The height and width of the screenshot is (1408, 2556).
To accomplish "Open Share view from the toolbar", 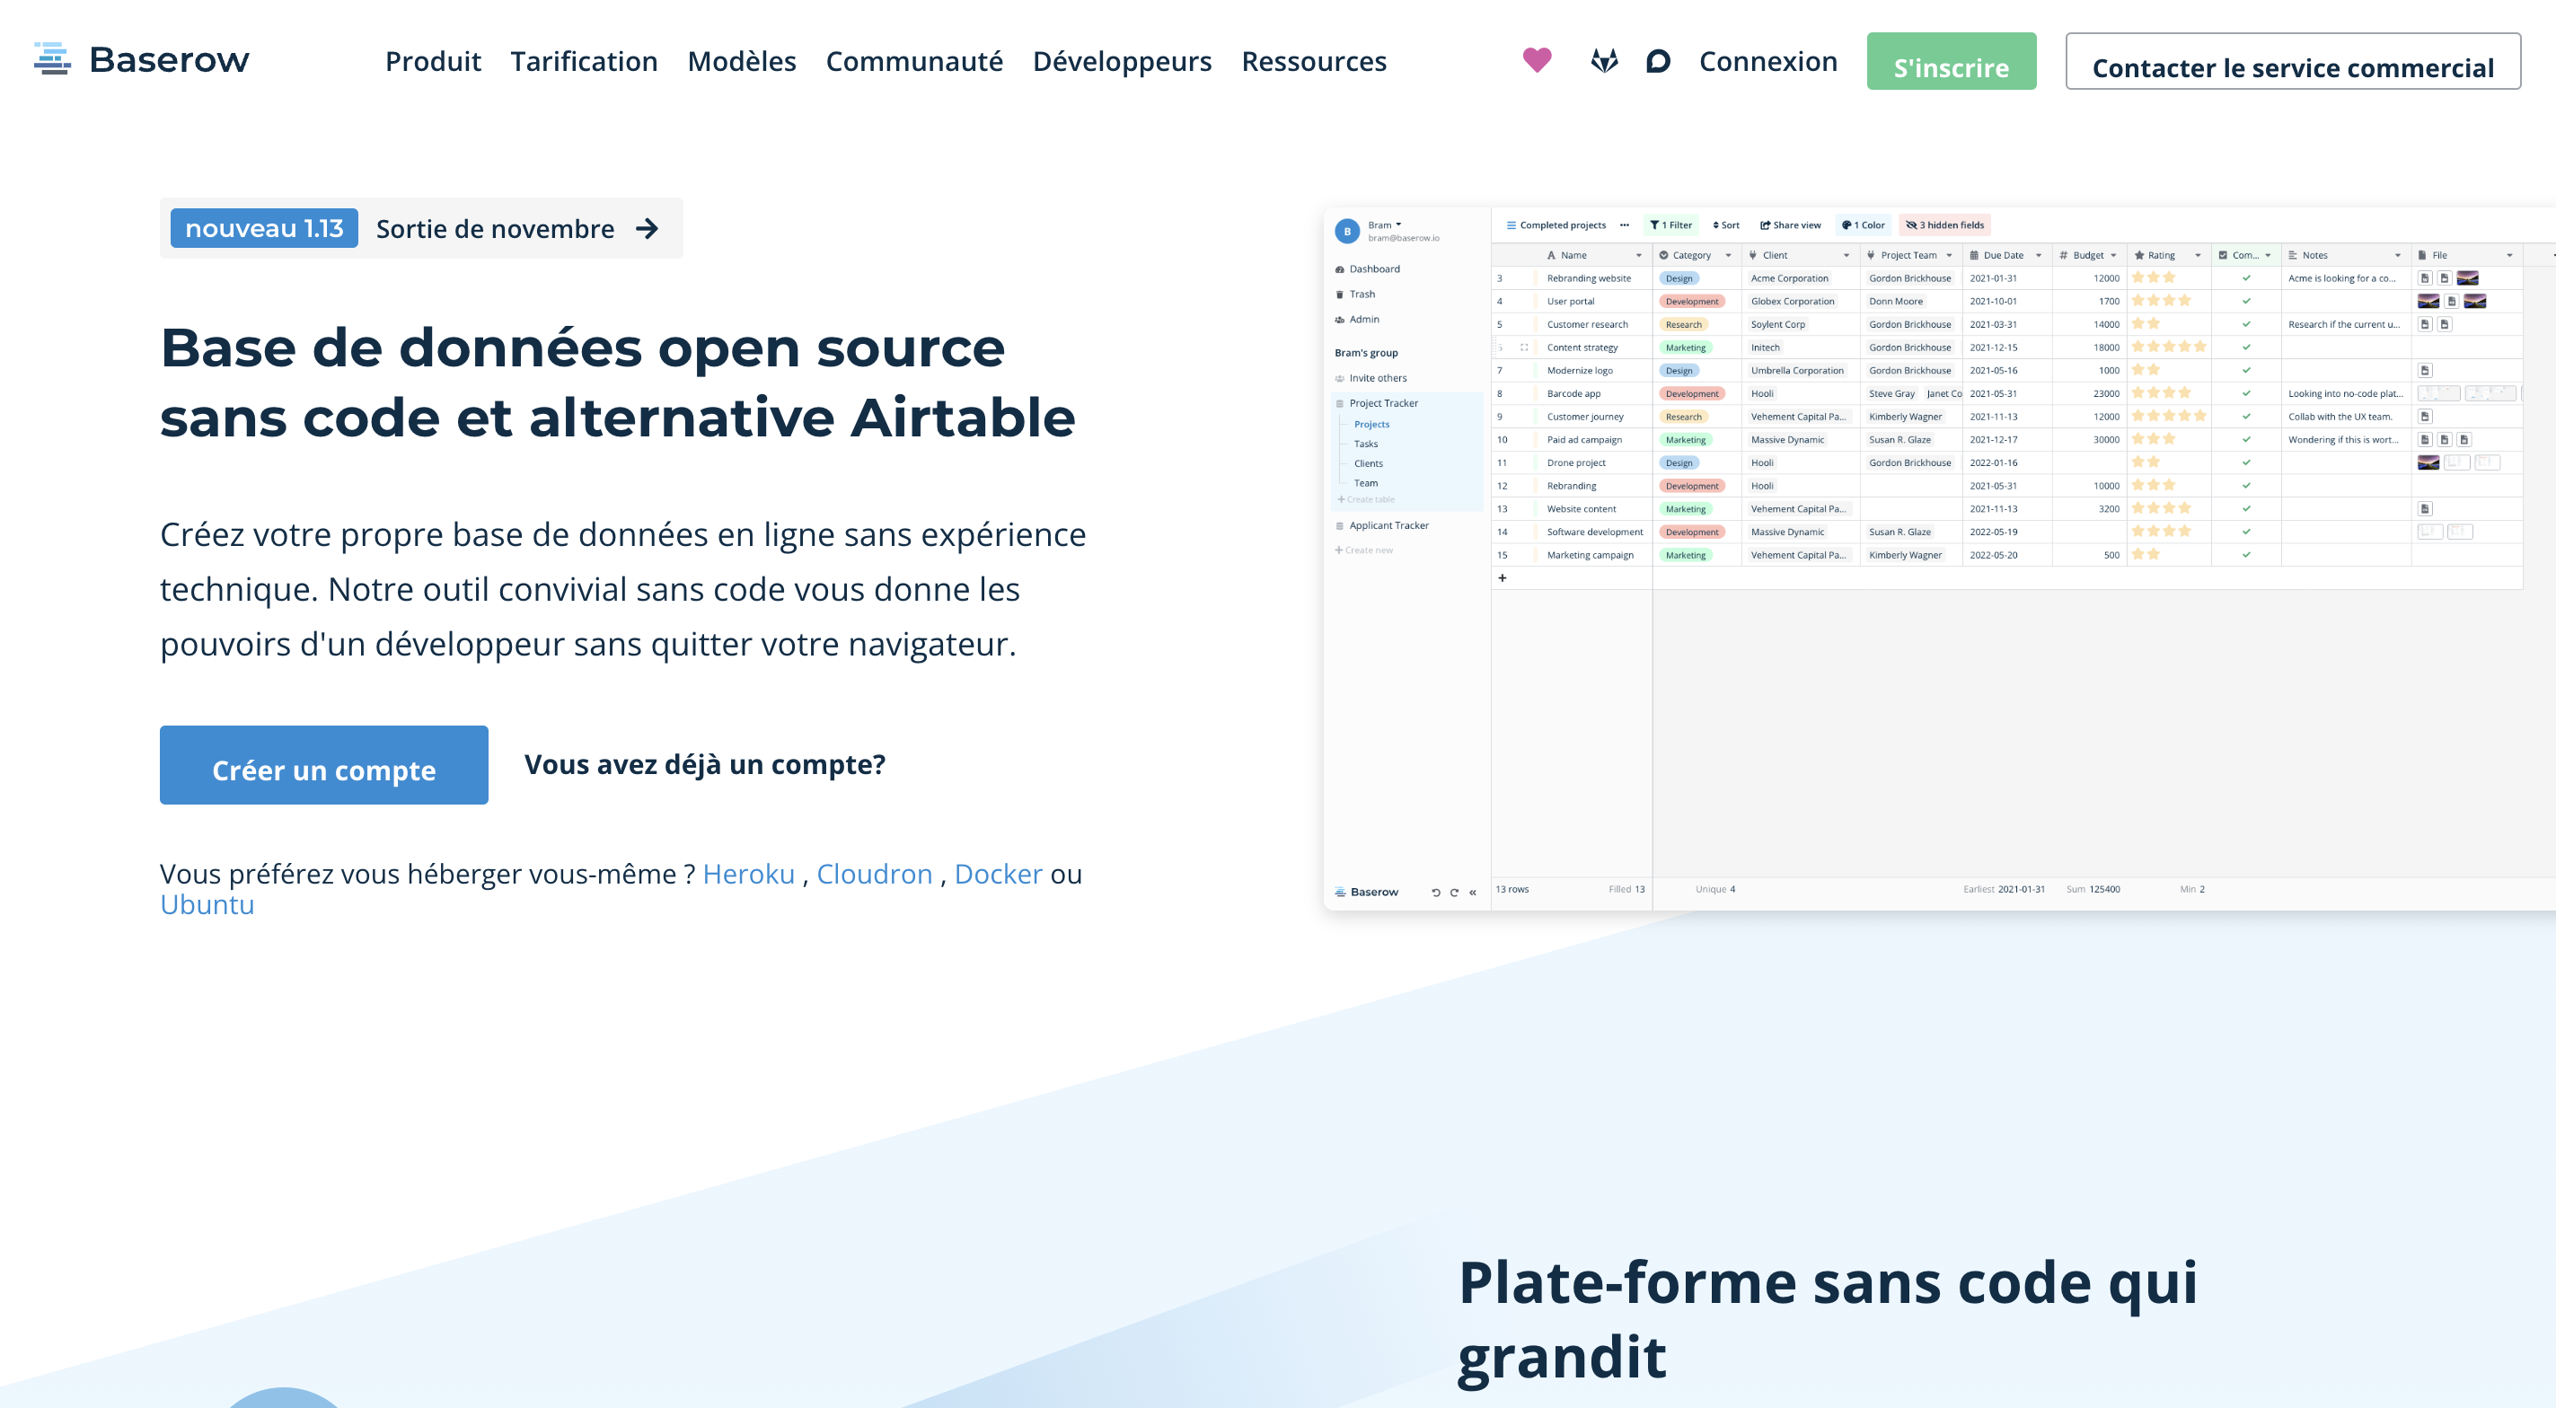I will pyautogui.click(x=1790, y=225).
